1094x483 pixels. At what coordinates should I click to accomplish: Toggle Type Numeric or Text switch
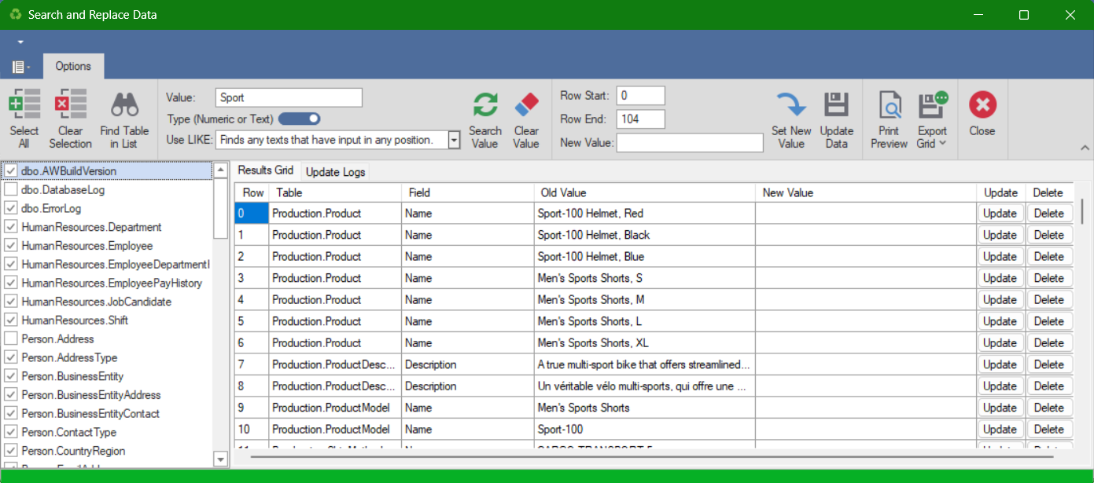[x=299, y=119]
